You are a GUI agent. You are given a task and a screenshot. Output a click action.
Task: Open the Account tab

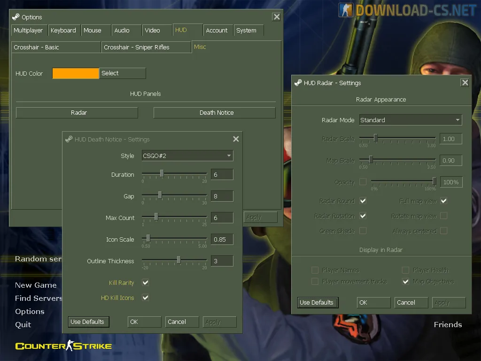pyautogui.click(x=218, y=31)
